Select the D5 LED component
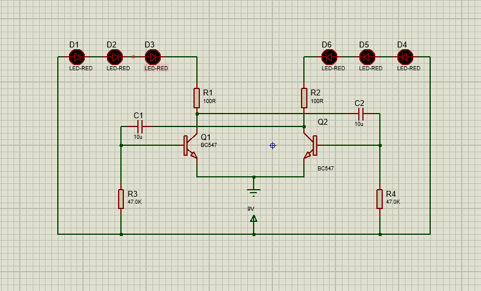481x291 pixels. coord(367,57)
